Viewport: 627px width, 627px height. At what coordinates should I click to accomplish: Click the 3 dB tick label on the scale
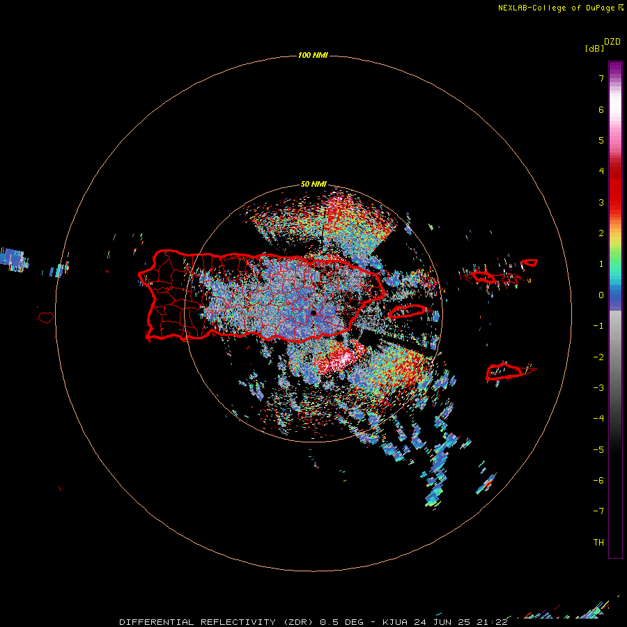(601, 202)
